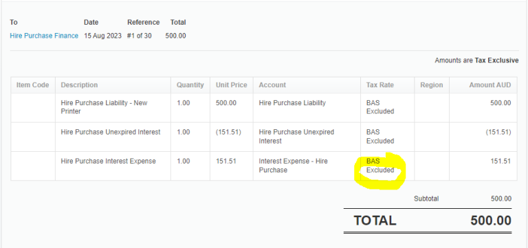Click the Total label above 500.00
This screenshot has height=248, width=528.
[178, 22]
